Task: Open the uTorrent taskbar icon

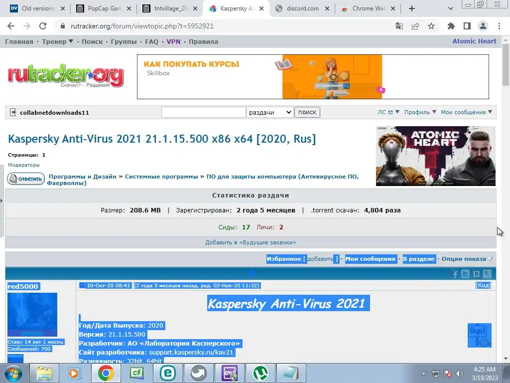Action: tap(260, 373)
